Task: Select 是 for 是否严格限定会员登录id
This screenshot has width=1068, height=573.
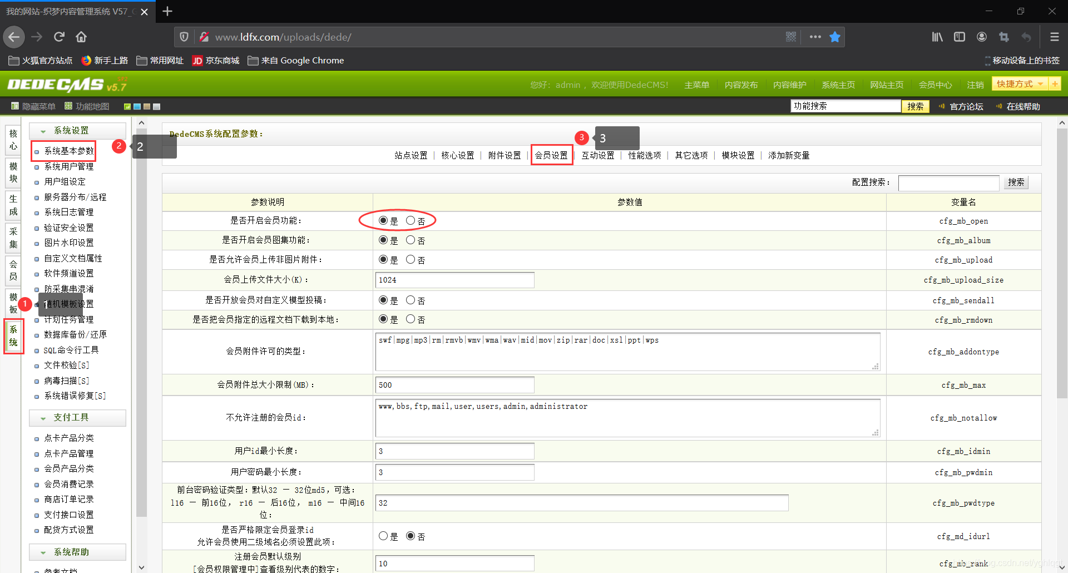Action: click(x=383, y=536)
